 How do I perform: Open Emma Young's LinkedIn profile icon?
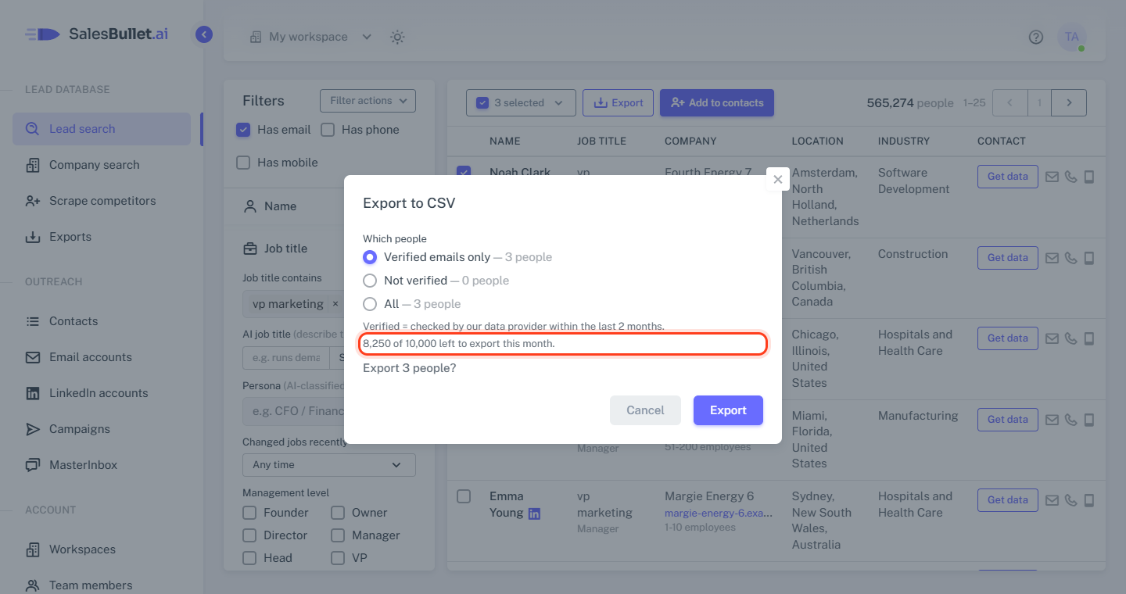[x=534, y=513]
